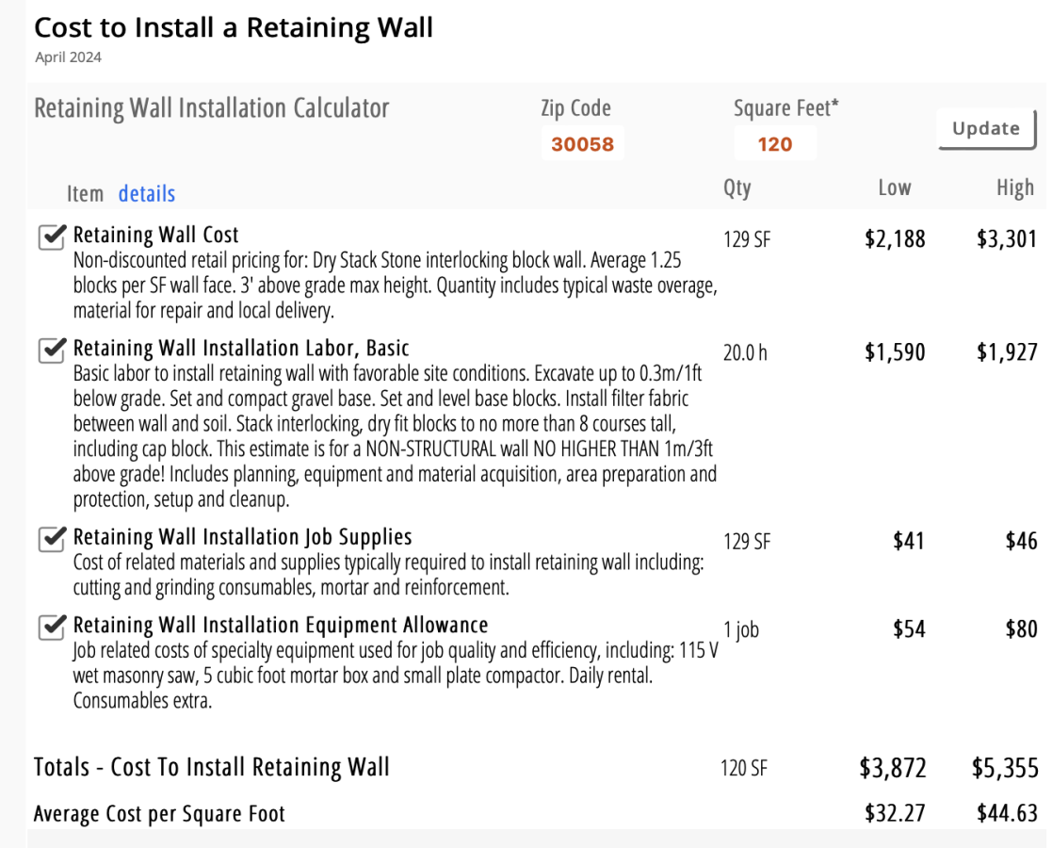The width and height of the screenshot is (1052, 848).
Task: Click the Cost to Install a Retaining Wall title
Action: tap(234, 27)
